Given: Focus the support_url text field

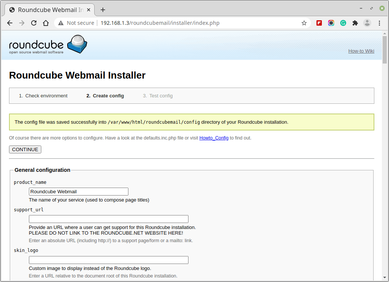Looking at the screenshot, I should (x=109, y=219).
